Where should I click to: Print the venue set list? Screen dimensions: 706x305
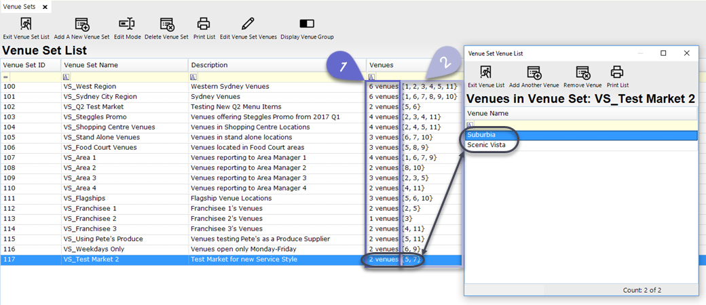(204, 24)
